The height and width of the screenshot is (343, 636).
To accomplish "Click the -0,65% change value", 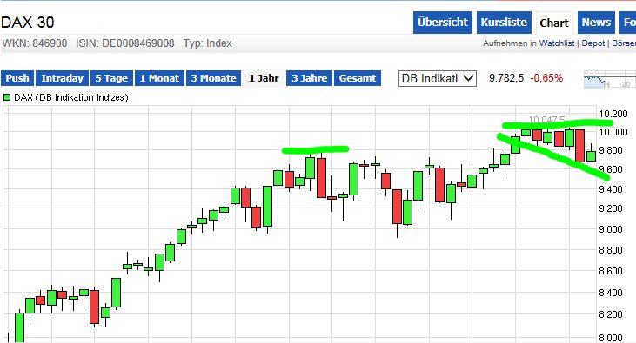I will coord(546,78).
